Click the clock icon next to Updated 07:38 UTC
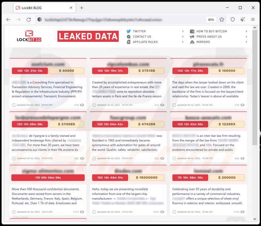Image resolution: width=261 pixels, height=226 pixels. coord(174,105)
